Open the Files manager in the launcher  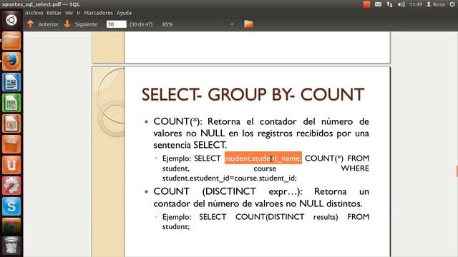pos(11,41)
